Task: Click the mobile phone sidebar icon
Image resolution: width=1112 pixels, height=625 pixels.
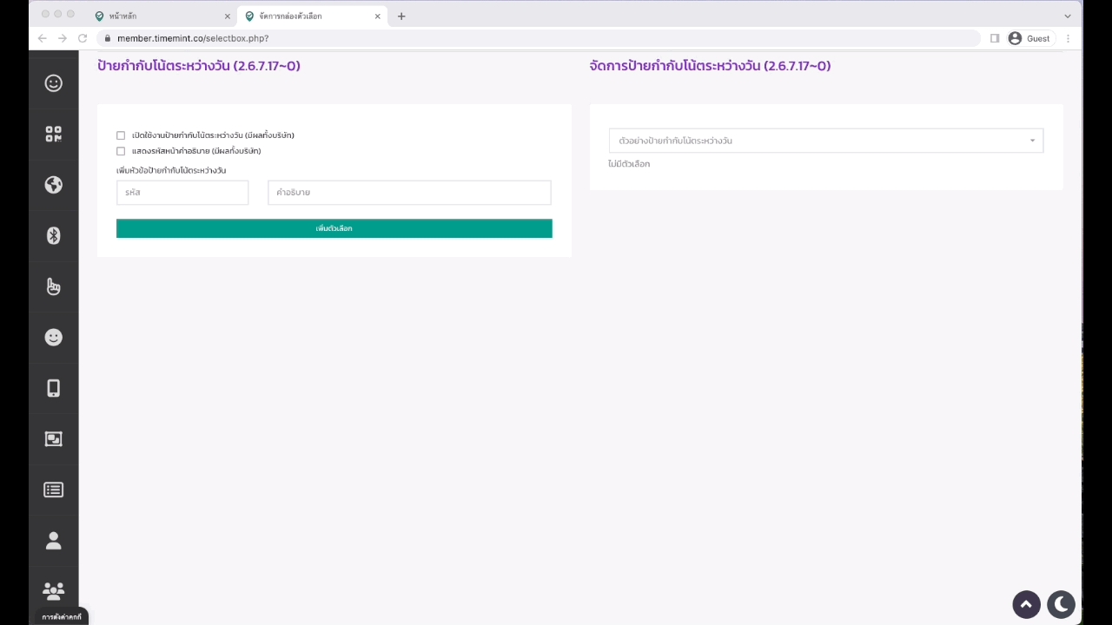Action: click(x=53, y=388)
